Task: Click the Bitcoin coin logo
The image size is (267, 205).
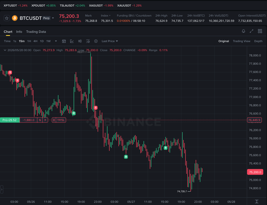Action: (x=15, y=18)
